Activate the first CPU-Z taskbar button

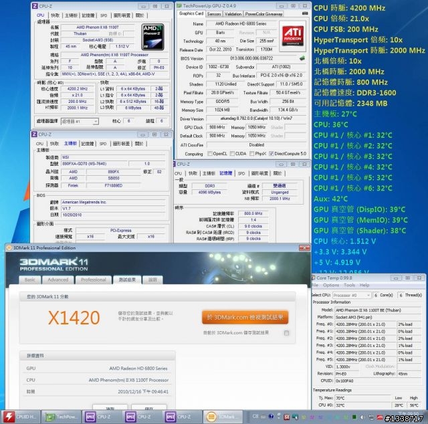tap(102, 417)
